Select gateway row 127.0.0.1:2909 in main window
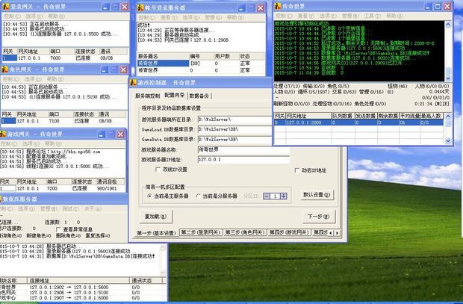Image resolution: width=463 pixels, height=304 pixels. pyautogui.click(x=358, y=122)
